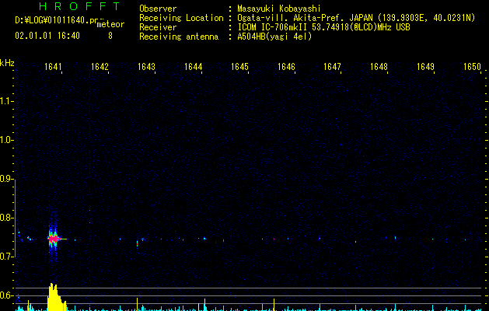Click the date stamp 02.01.01 16:40
The image size is (489, 311).
click(x=47, y=36)
